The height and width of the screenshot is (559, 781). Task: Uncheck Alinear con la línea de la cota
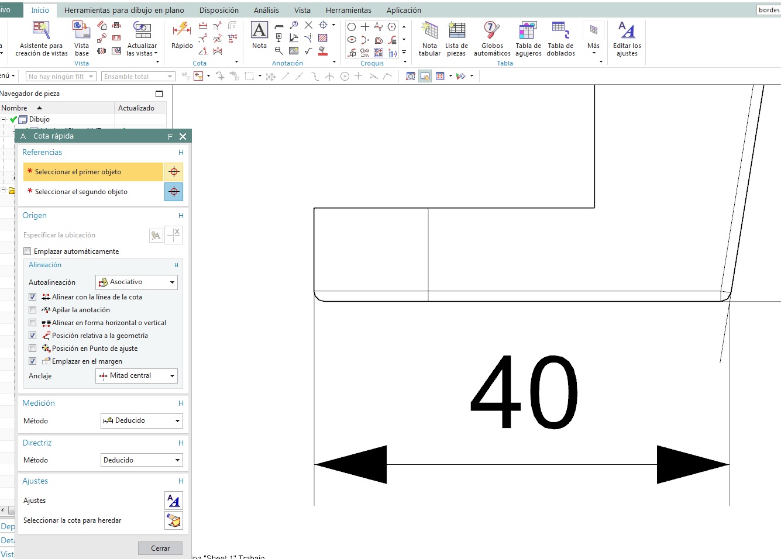pyautogui.click(x=33, y=297)
